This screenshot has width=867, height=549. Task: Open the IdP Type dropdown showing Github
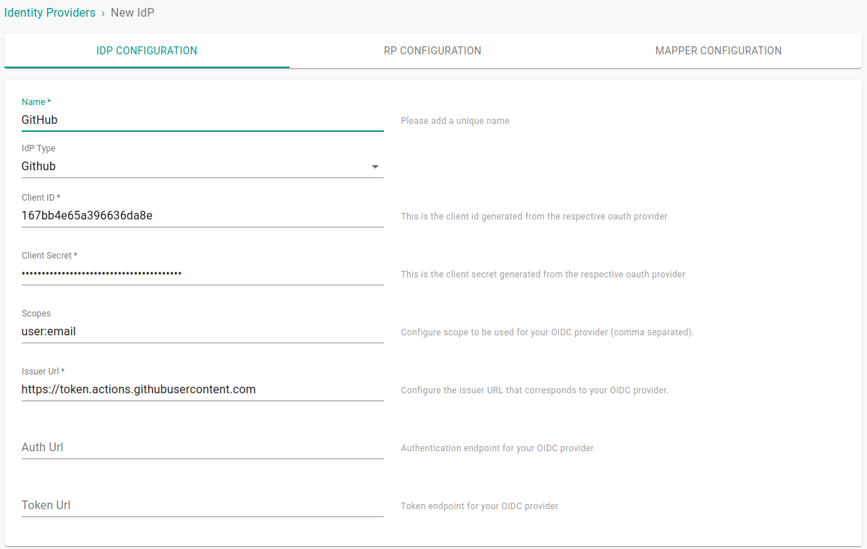coord(202,167)
